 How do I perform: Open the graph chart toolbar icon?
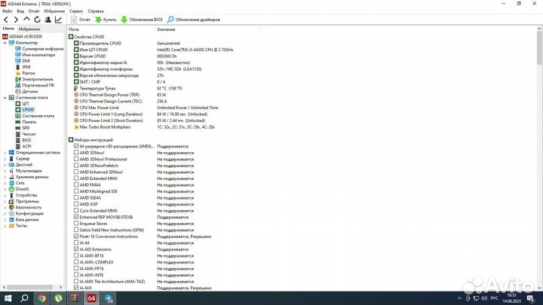[x=58, y=20]
